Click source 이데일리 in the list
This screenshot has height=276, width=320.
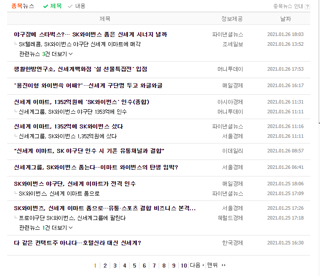click(233, 151)
